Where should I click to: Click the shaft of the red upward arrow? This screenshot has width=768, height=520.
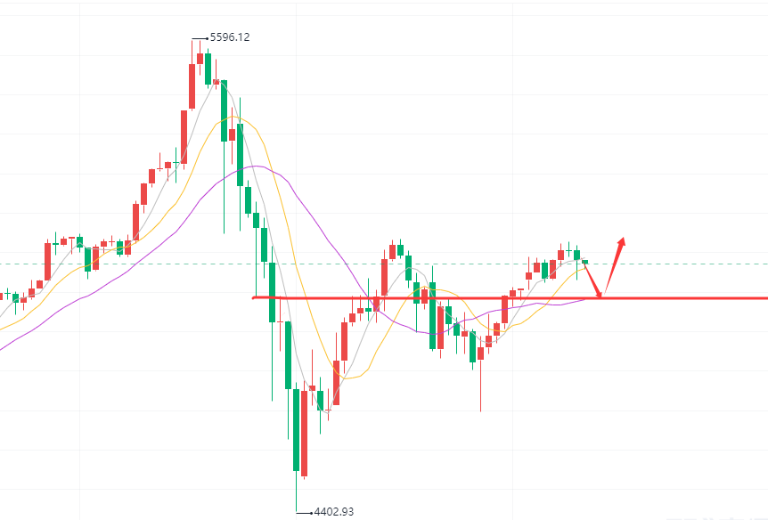pyautogui.click(x=613, y=265)
